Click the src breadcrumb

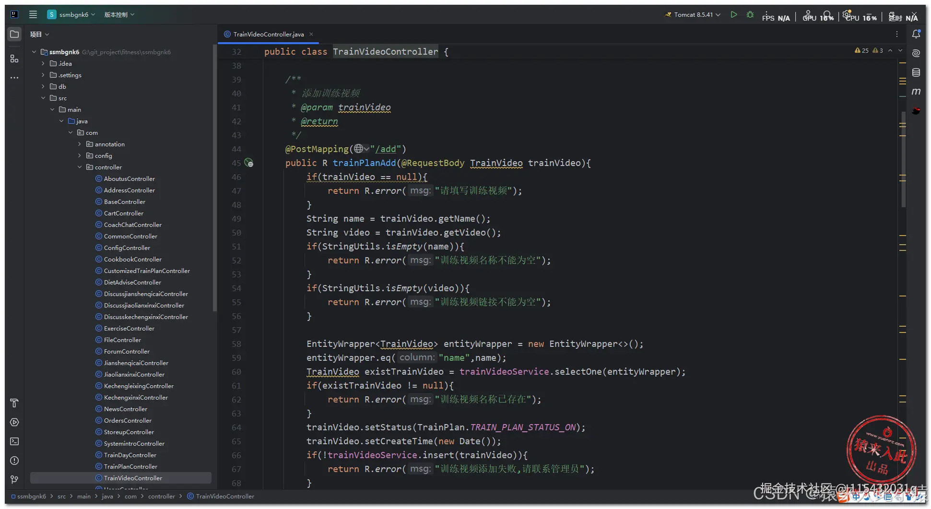pyautogui.click(x=61, y=496)
